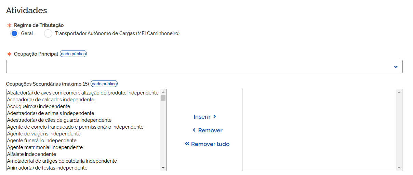Click inside the Ocupação Principal combo box
The image size is (413, 175).
pyautogui.click(x=204, y=67)
